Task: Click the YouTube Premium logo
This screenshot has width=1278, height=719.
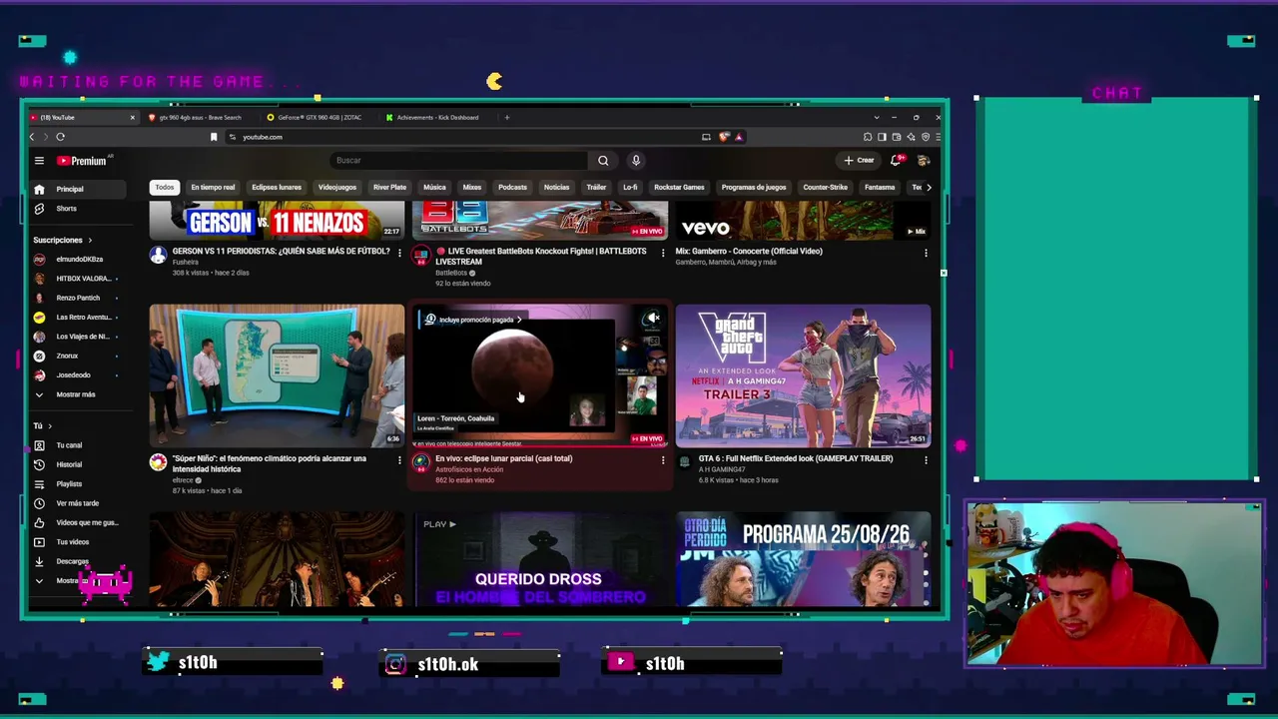Action: point(82,161)
